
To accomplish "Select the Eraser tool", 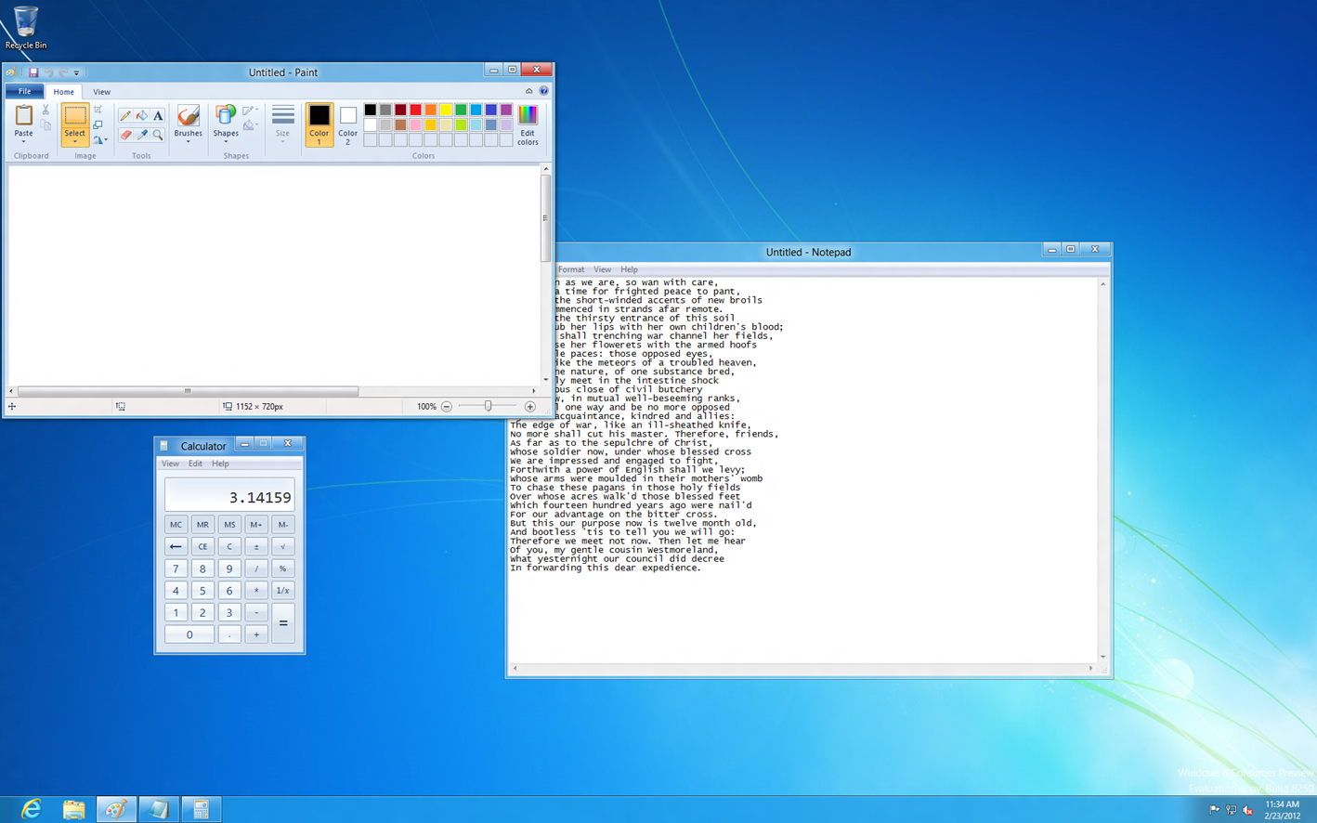I will click(x=125, y=136).
